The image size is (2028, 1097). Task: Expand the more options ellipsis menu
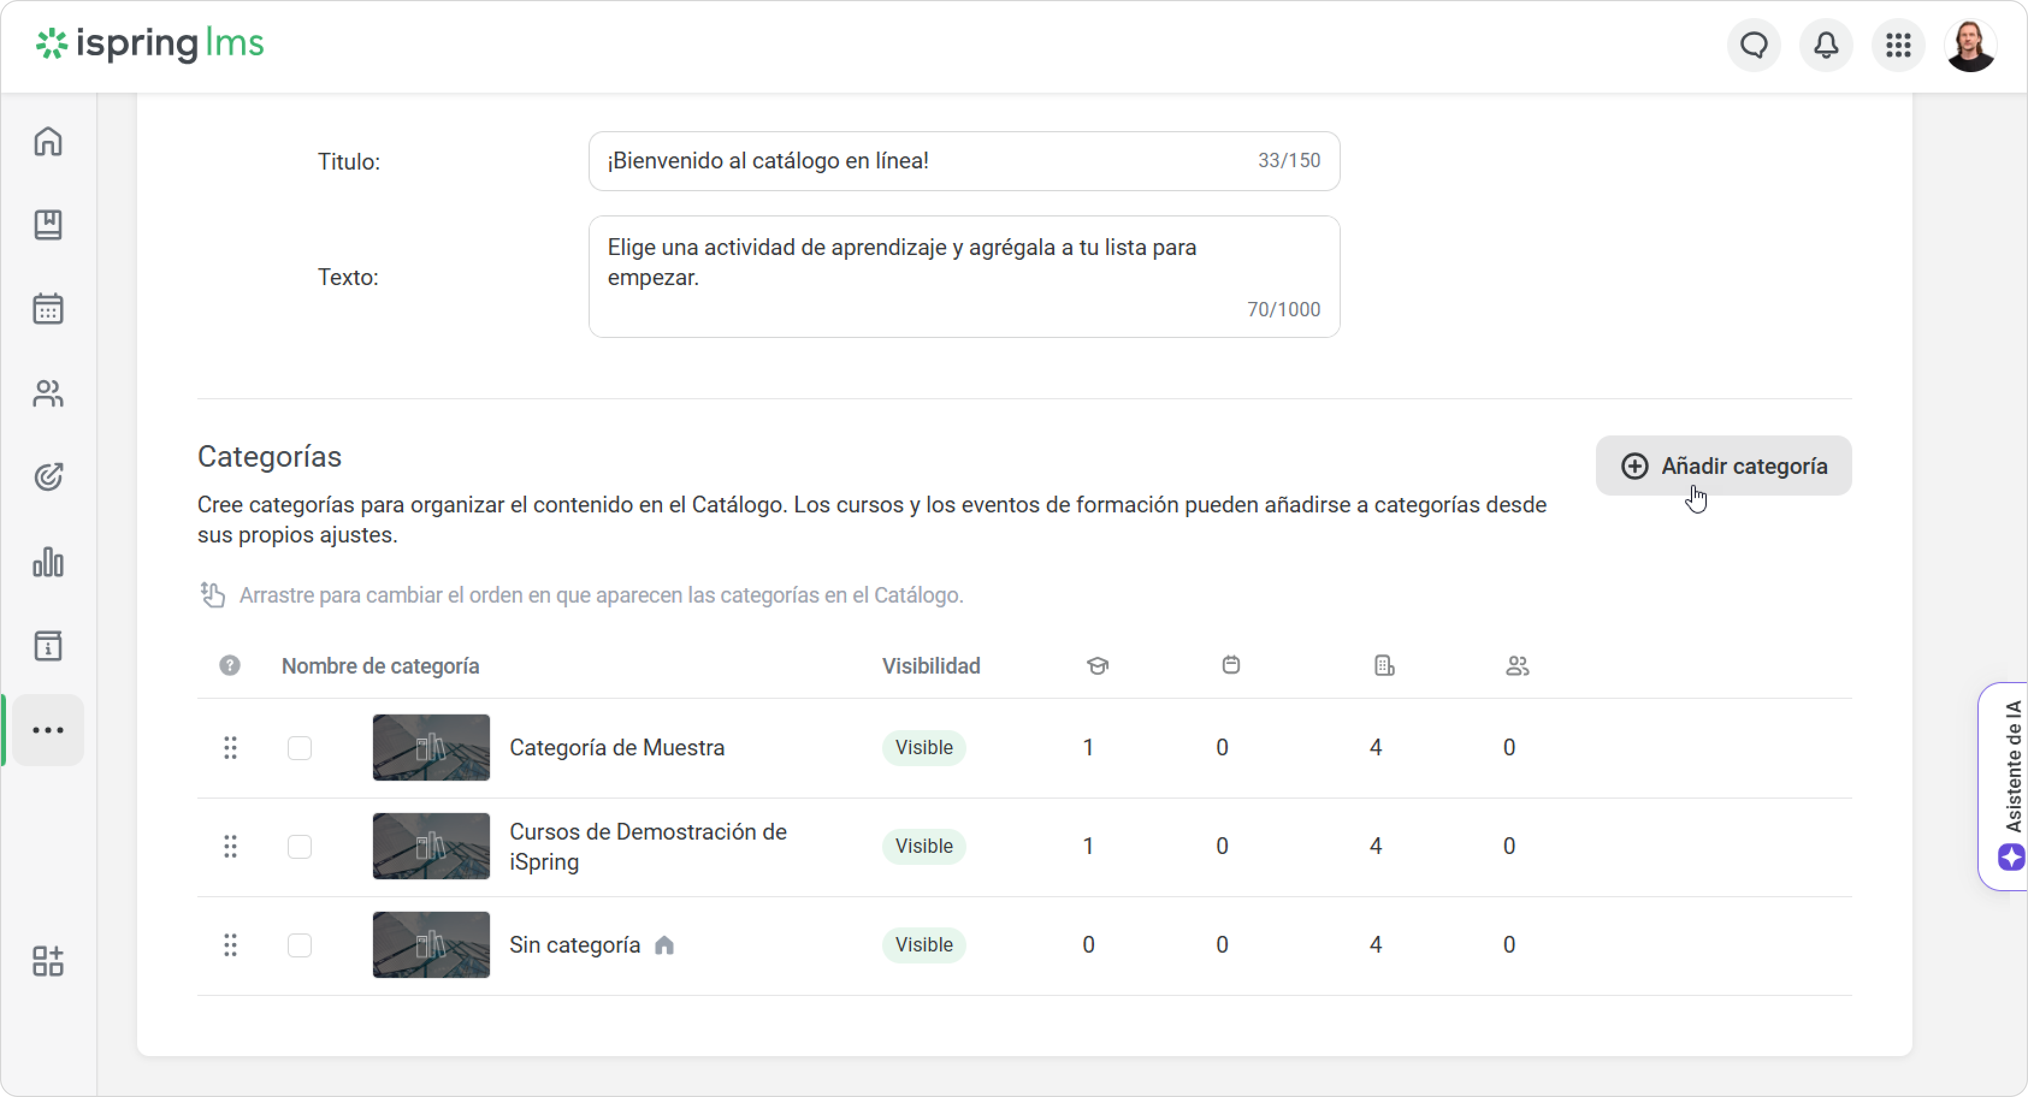[48, 730]
